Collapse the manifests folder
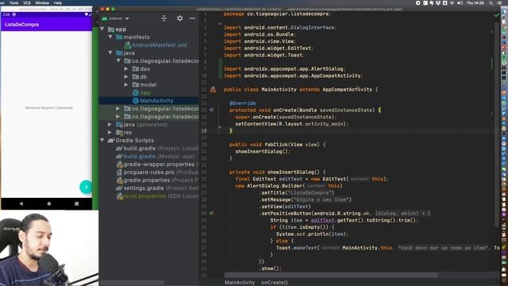 coord(110,37)
